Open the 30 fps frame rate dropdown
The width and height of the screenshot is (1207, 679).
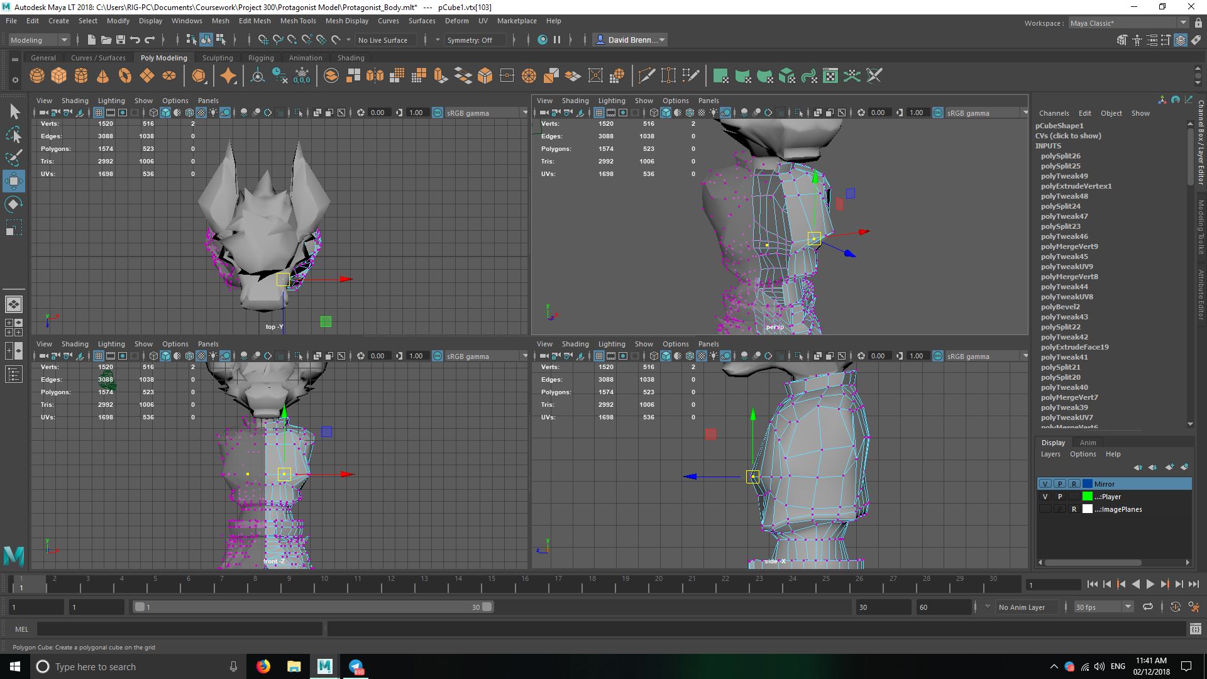[1103, 607]
